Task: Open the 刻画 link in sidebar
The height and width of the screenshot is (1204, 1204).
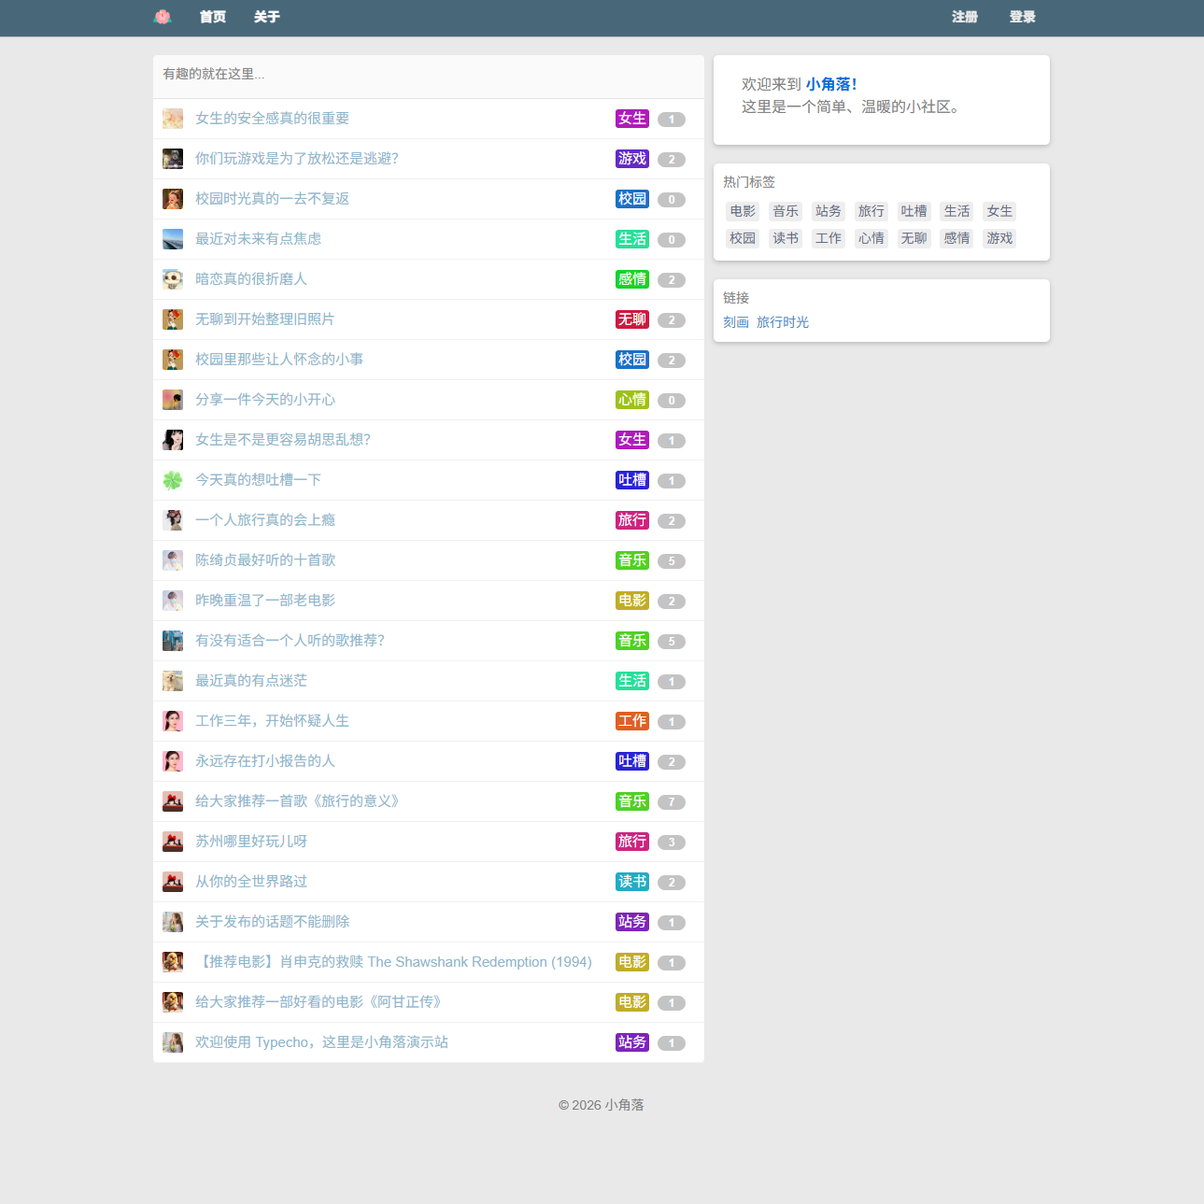Action: [736, 322]
